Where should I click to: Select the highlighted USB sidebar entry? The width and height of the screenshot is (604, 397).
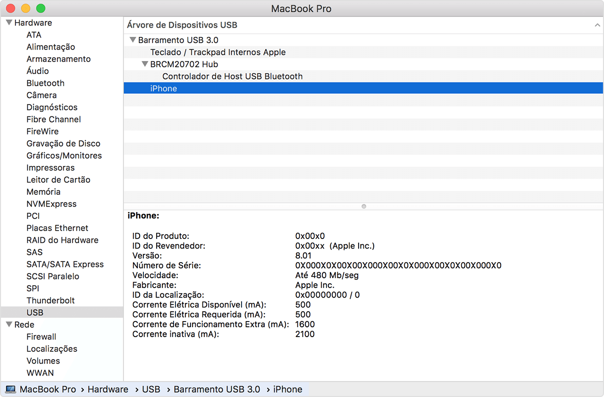point(62,313)
